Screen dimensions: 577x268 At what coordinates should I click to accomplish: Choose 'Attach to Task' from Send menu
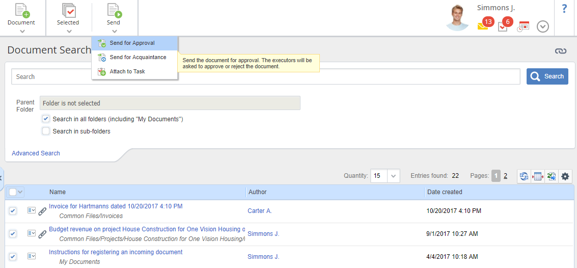127,71
